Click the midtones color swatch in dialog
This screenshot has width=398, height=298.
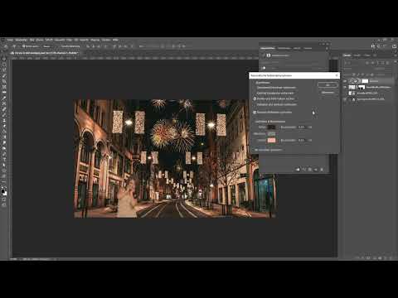click(271, 133)
